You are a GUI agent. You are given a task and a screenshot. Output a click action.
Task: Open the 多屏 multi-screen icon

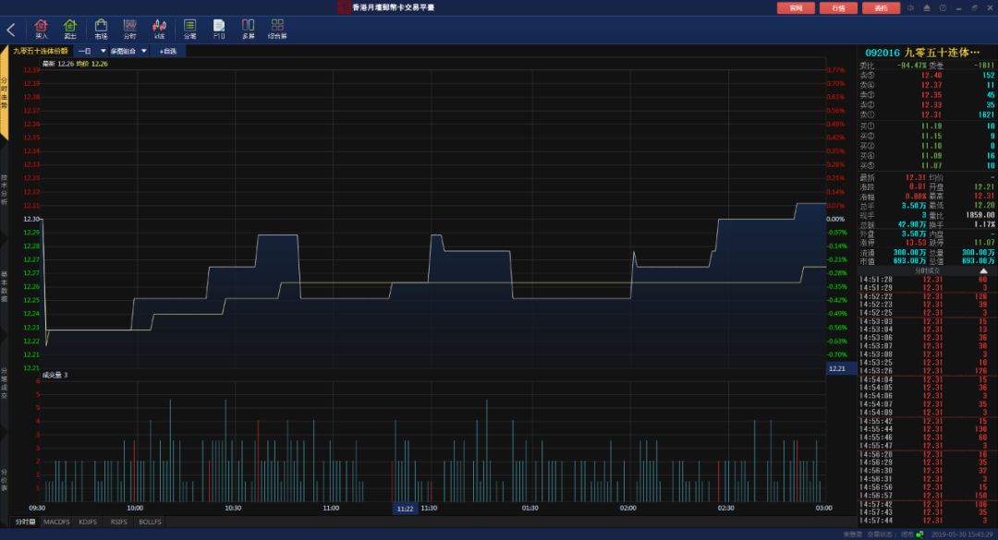(249, 29)
